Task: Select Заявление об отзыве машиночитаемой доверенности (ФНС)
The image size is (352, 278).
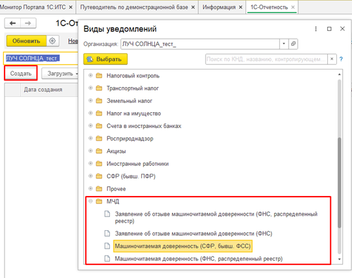Action: coord(193,233)
